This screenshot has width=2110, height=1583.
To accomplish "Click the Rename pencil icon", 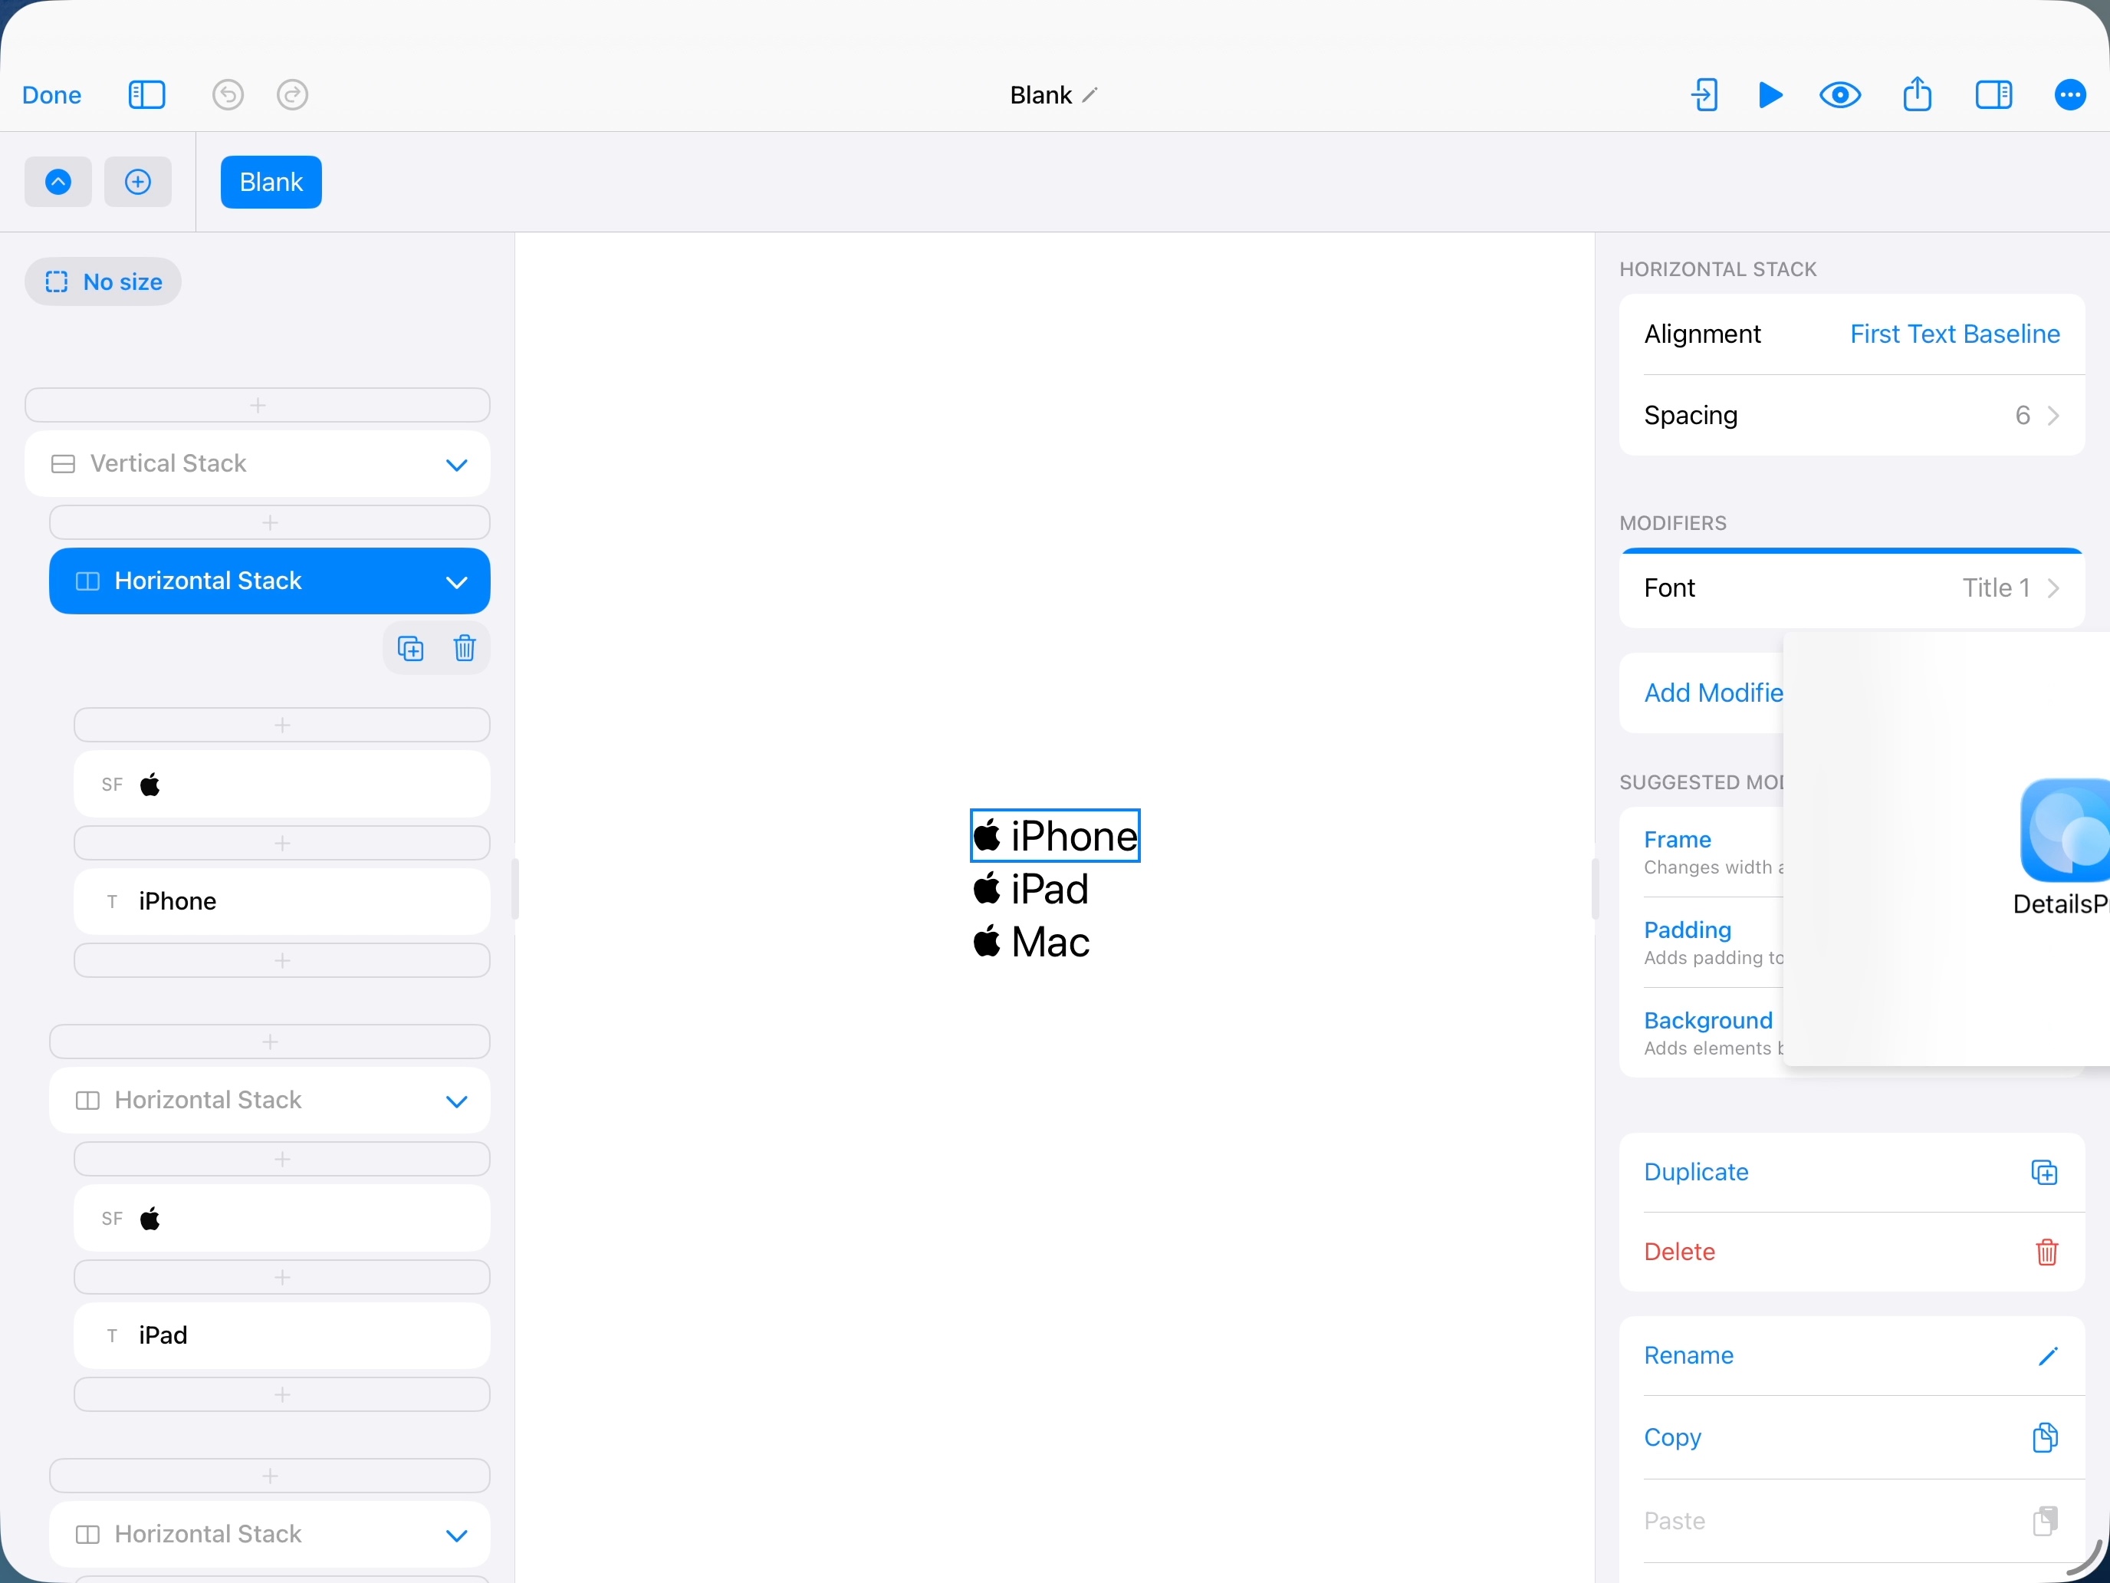I will click(x=2048, y=1356).
